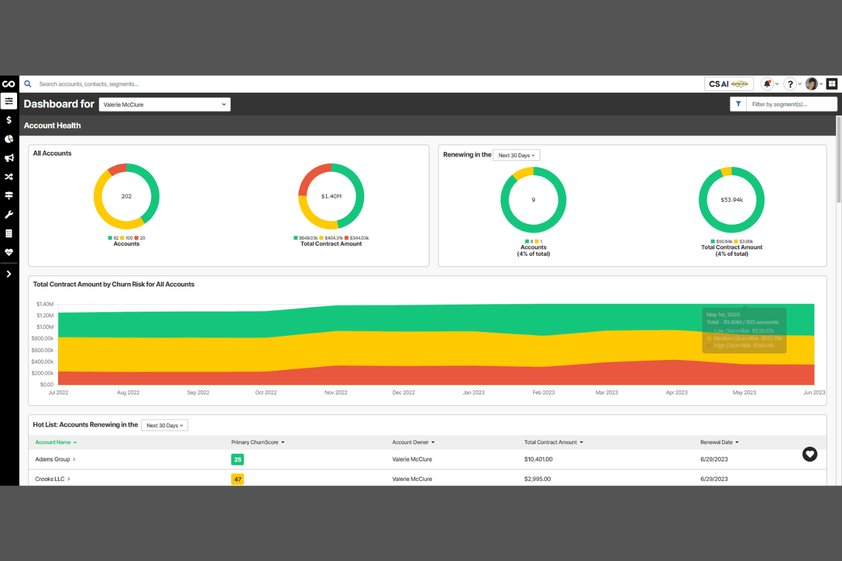
Task: Sort the table by Primary ChurnScore
Action: coord(258,442)
